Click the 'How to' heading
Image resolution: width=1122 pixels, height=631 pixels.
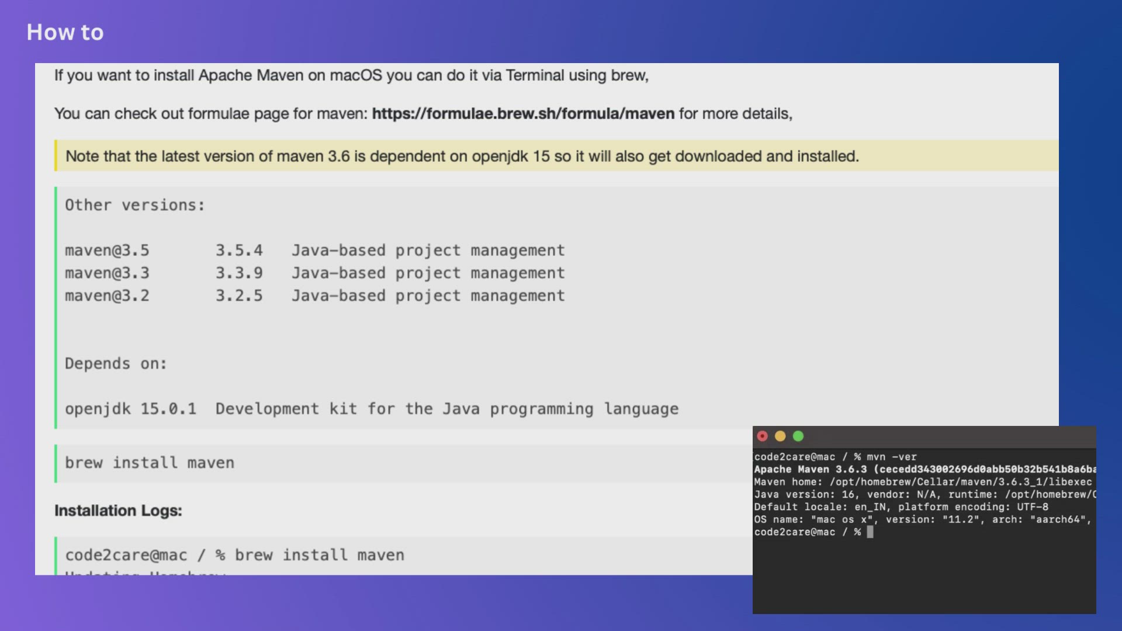point(65,32)
